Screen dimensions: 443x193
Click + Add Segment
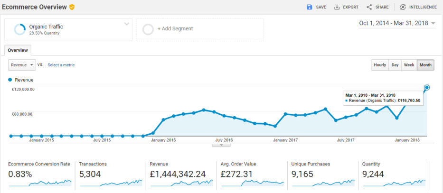(x=175, y=29)
